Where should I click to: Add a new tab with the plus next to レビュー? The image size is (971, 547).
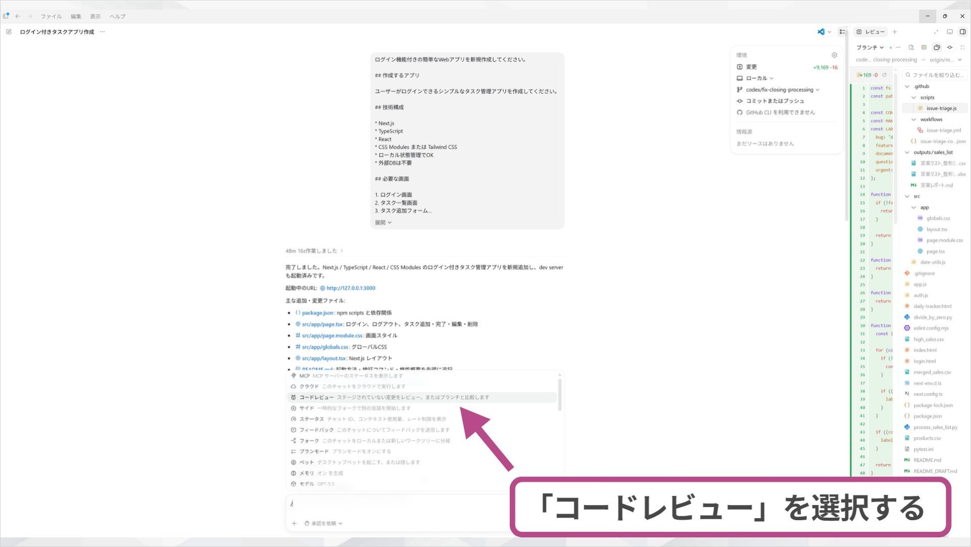click(895, 32)
